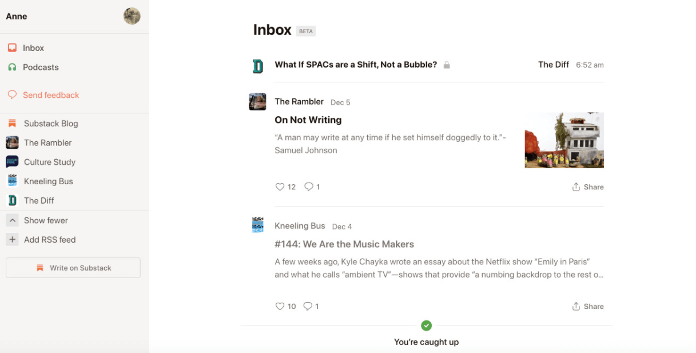This screenshot has width=696, height=353.
Task: Click The Diff publication name on SPACs row
Action: coord(554,65)
